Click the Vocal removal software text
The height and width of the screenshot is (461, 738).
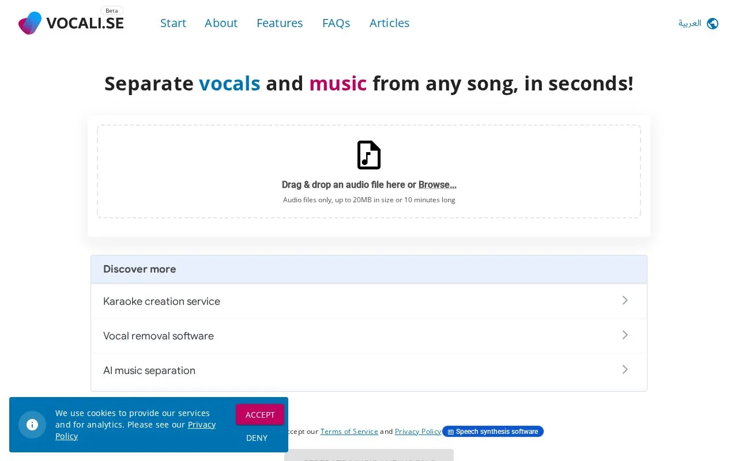(159, 336)
